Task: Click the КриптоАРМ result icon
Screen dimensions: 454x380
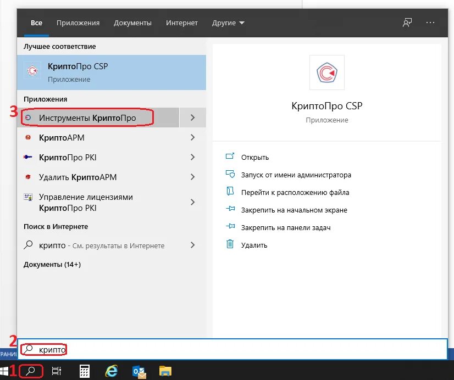Action: click(x=28, y=137)
